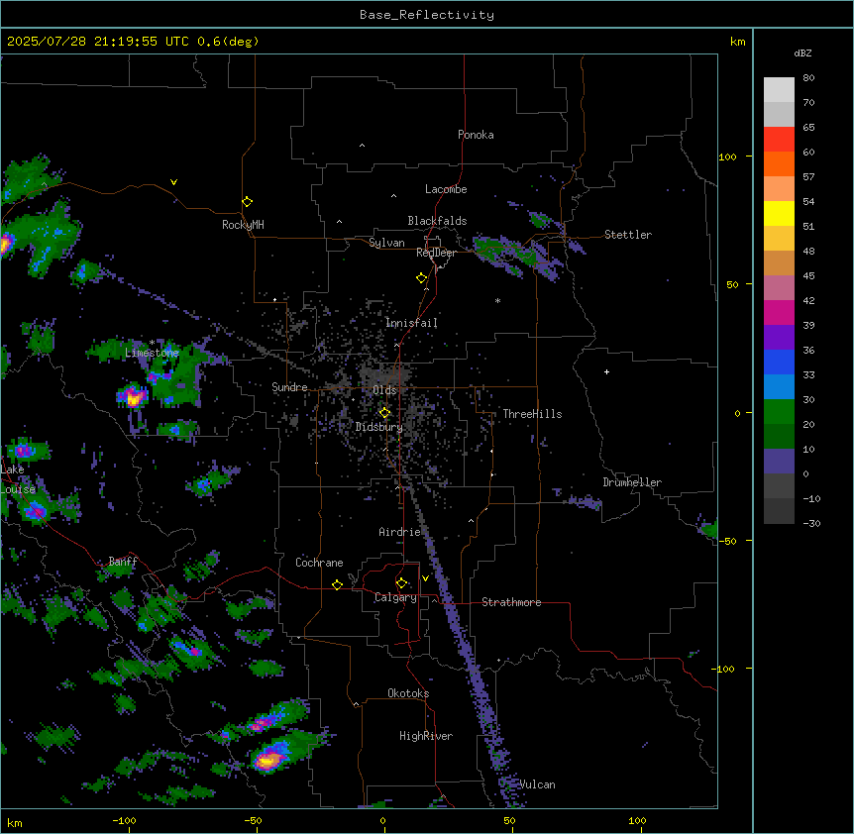Click the Cochrane label
Viewport: 854px width, 834px height.
[319, 563]
